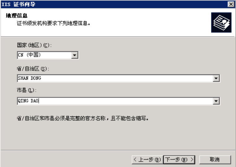Click the certificate stack wizard icon
The width and height of the screenshot is (236, 167).
click(x=221, y=22)
